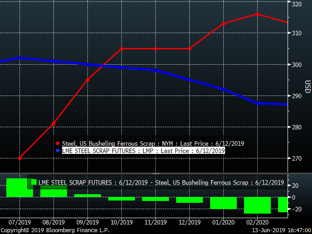Select the LME STEEL SCRAP FUTURES legend label
This screenshot has height=234, width=312.
tap(143, 151)
